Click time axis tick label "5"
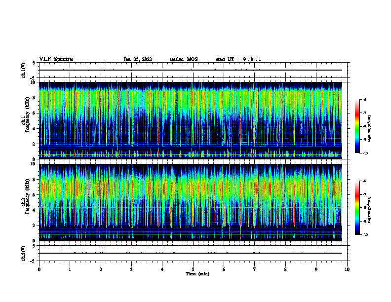The width and height of the screenshot is (391, 302). (x=193, y=269)
